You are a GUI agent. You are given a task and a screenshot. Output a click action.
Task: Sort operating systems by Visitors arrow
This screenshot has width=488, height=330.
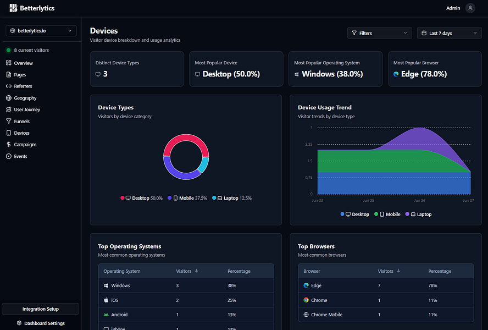196,271
